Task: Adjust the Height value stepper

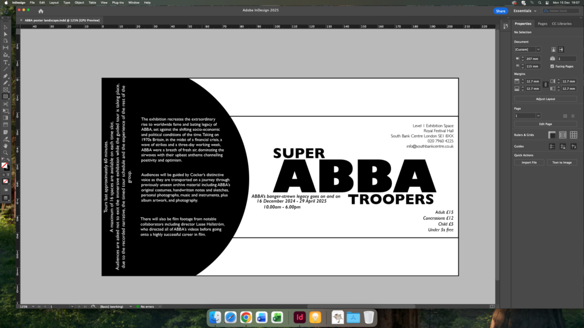Action: click(x=522, y=66)
